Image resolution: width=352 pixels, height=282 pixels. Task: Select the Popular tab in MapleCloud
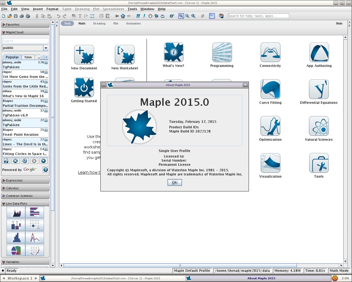[x=12, y=57]
